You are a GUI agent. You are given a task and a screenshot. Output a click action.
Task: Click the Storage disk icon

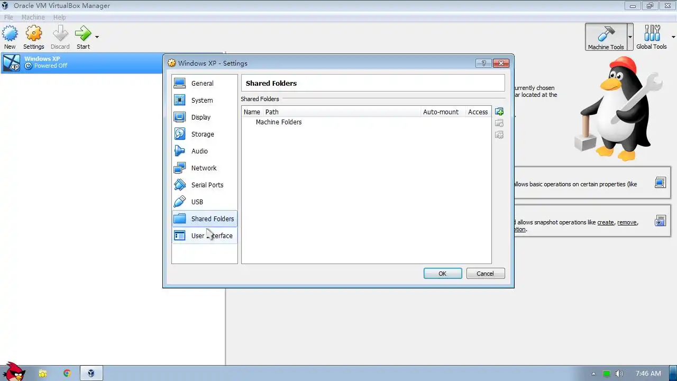click(180, 134)
